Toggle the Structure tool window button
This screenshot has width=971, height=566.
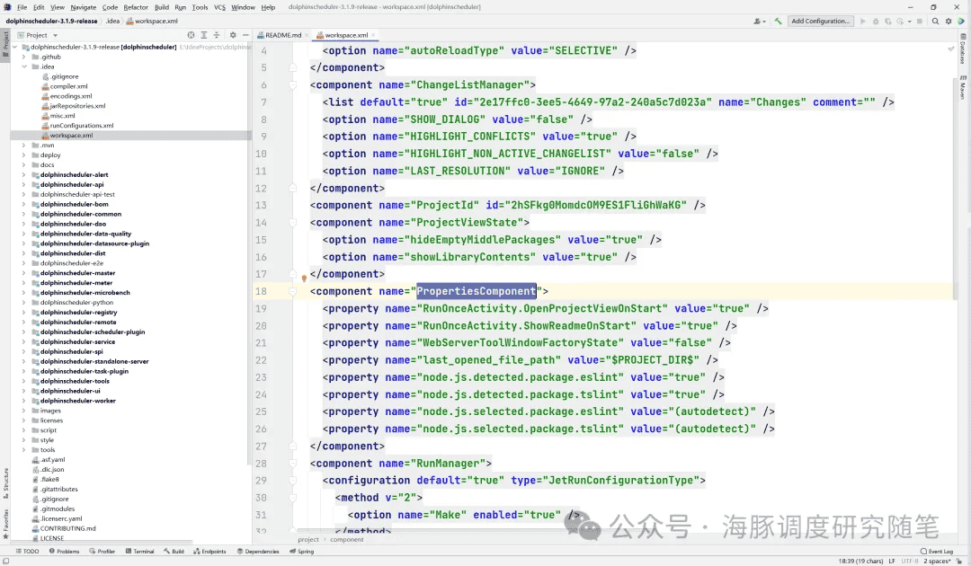pyautogui.click(x=4, y=480)
